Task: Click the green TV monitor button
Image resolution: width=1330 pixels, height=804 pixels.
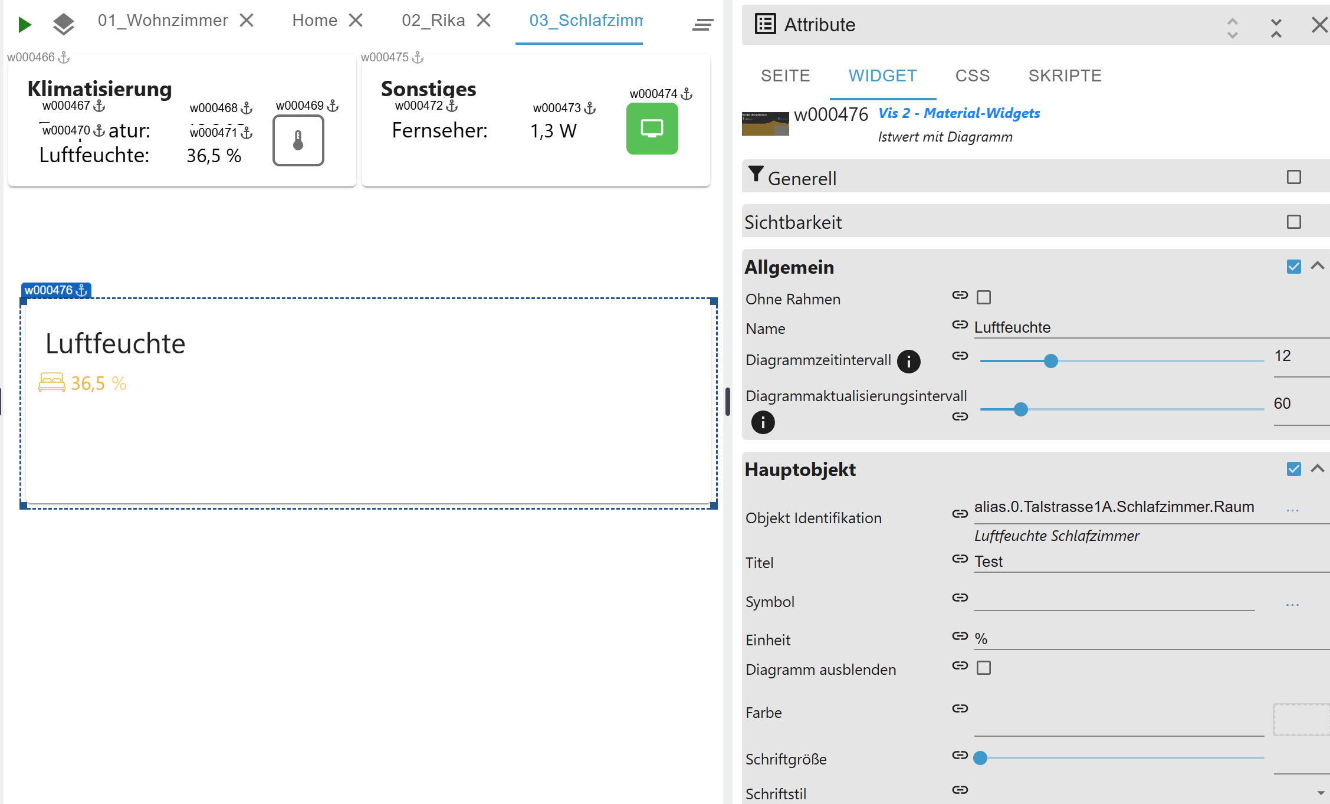Action: coord(652,129)
